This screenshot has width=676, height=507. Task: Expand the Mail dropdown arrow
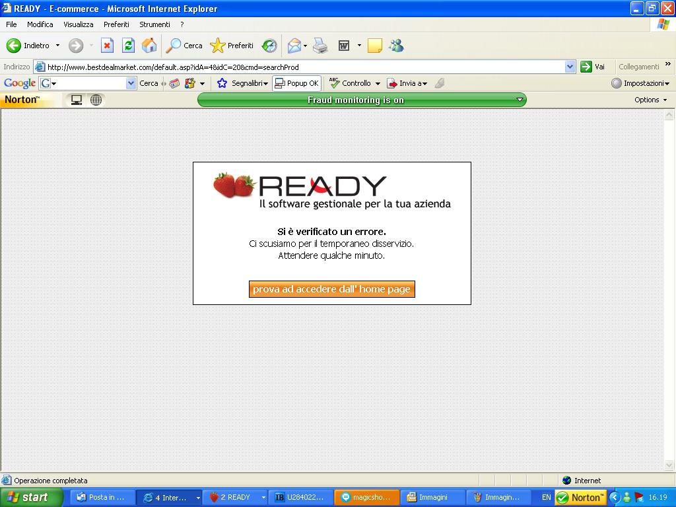tap(305, 46)
